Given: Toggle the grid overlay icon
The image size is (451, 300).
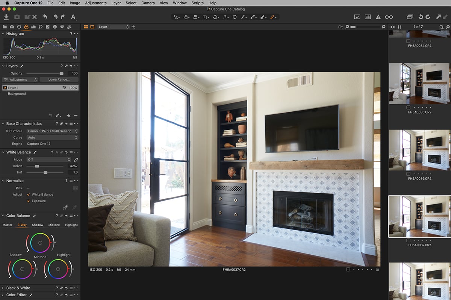Looking at the screenshot, I should pyautogui.click(x=368, y=17).
